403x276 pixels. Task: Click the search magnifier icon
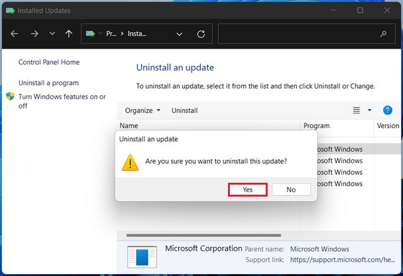[x=383, y=33]
